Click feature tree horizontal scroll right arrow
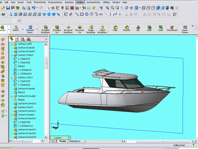 point(42,141)
